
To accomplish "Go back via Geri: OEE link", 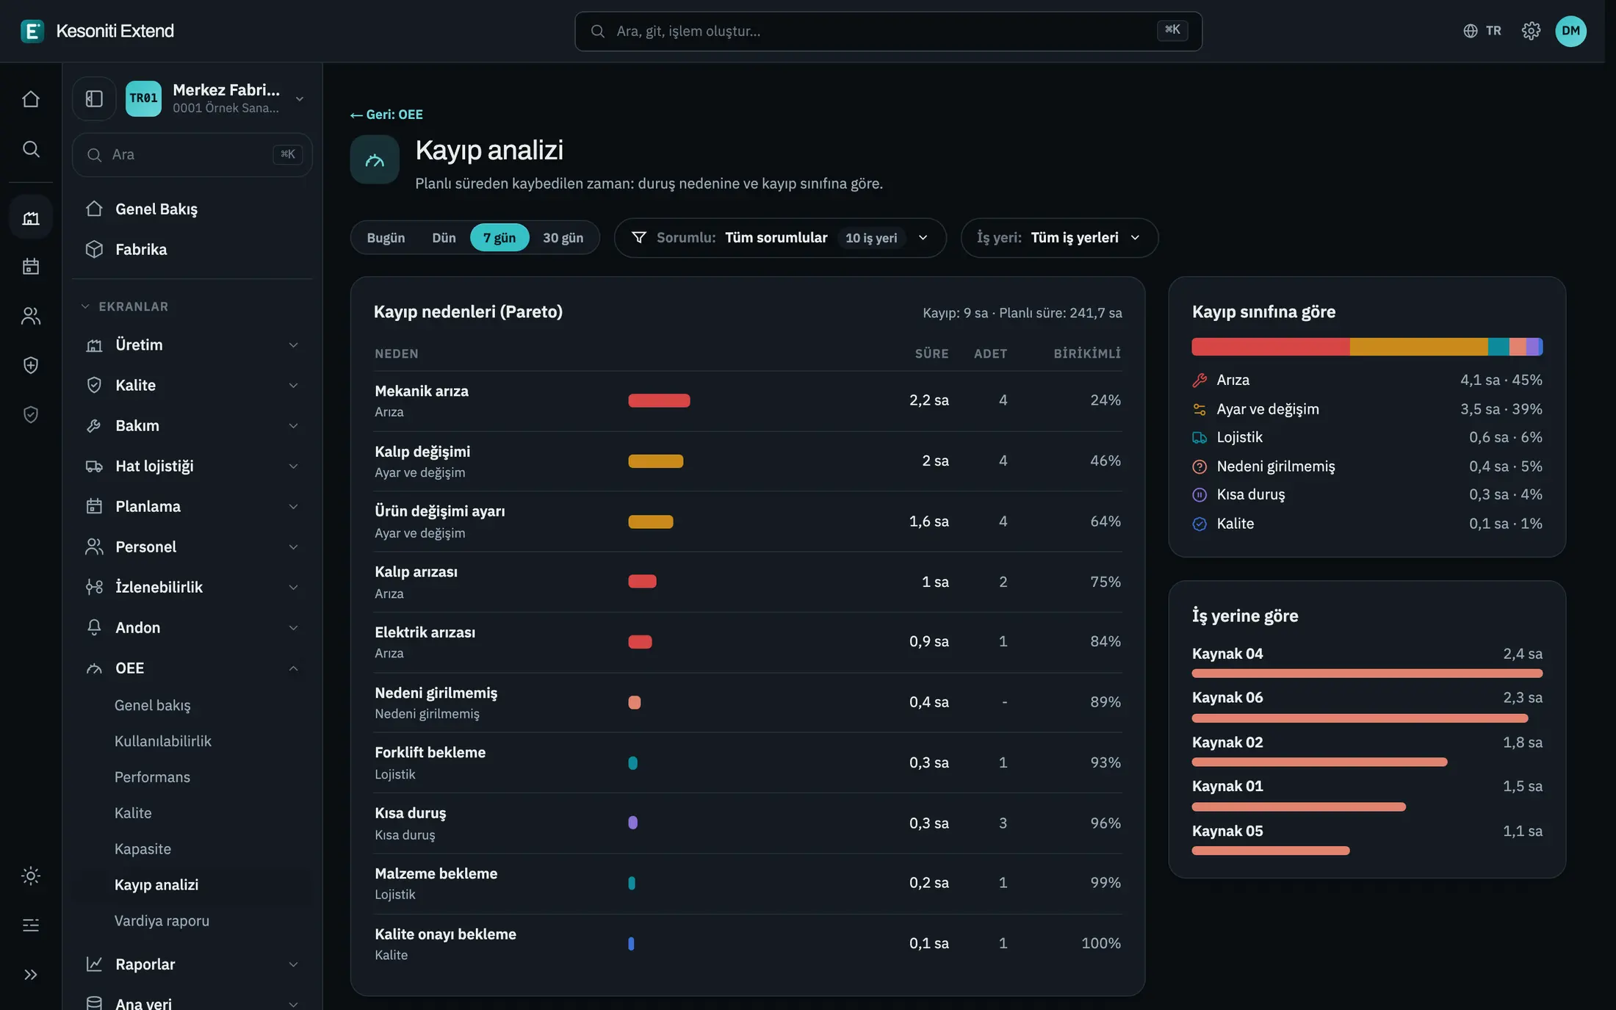I will 386,115.
